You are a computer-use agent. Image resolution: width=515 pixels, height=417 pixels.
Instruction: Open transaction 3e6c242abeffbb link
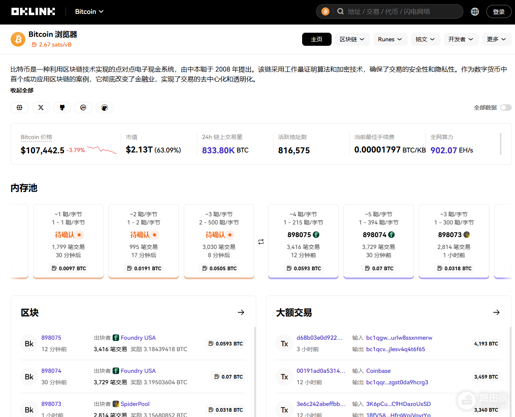pyautogui.click(x=321, y=404)
